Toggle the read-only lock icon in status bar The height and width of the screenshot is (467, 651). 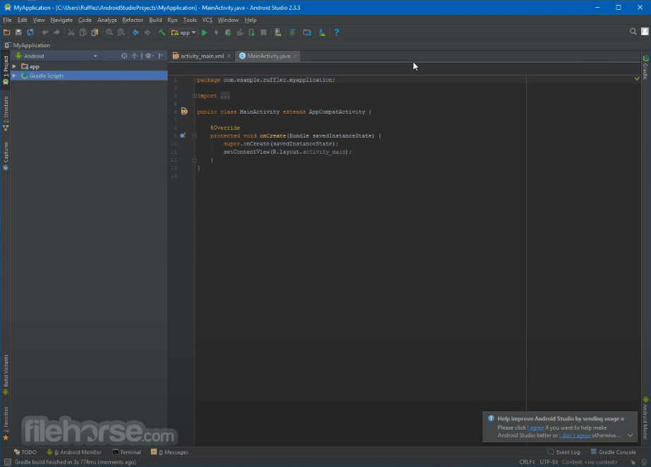(x=633, y=462)
